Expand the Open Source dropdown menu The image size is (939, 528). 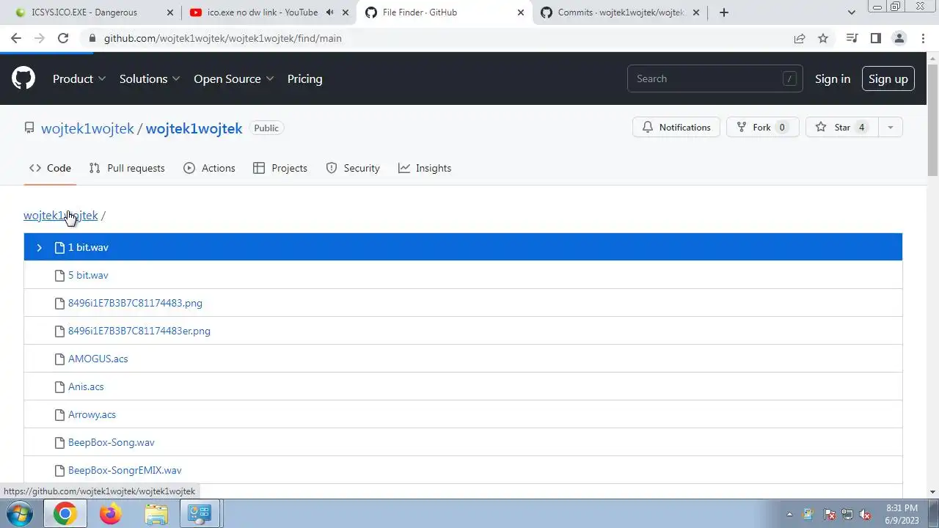click(x=234, y=78)
